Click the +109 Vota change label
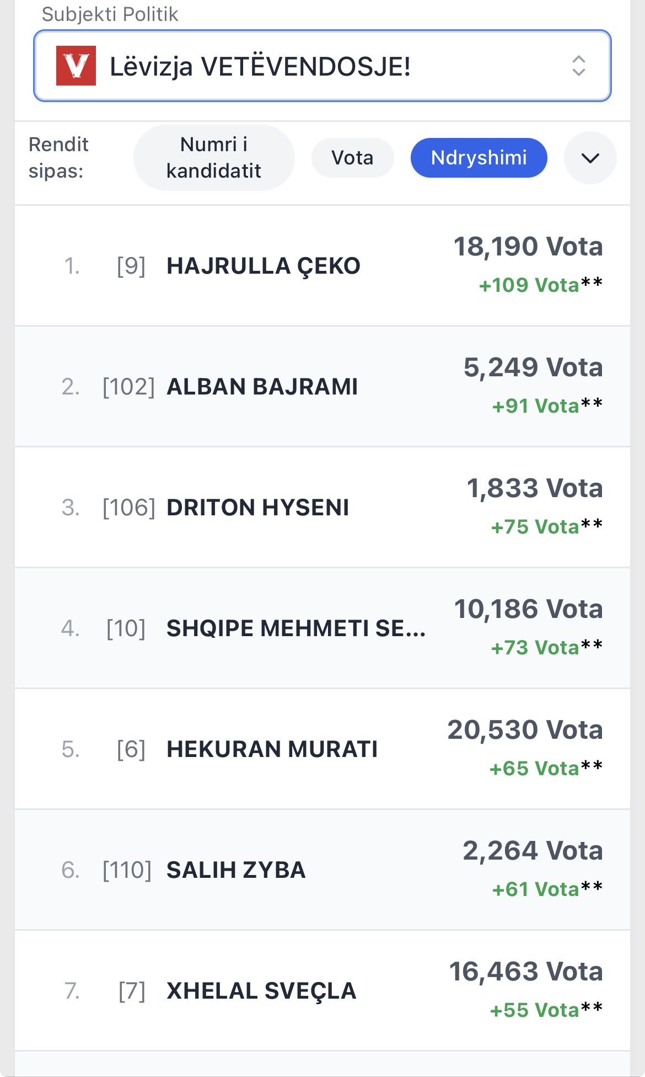 (x=529, y=285)
